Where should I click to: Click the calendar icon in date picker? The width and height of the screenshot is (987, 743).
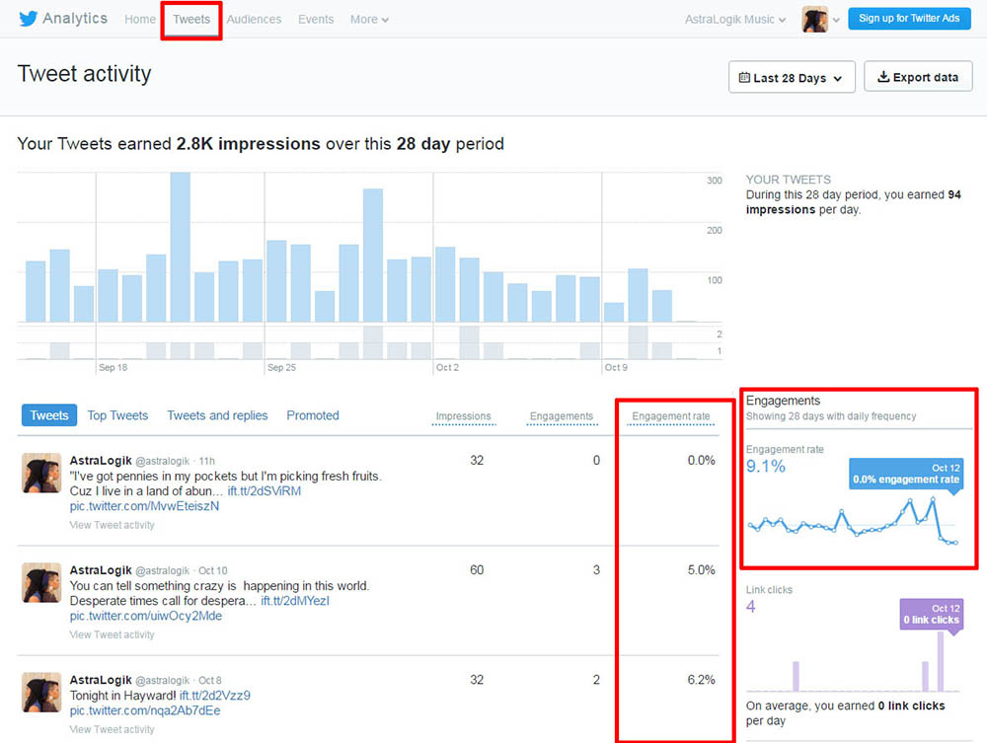[x=744, y=77]
